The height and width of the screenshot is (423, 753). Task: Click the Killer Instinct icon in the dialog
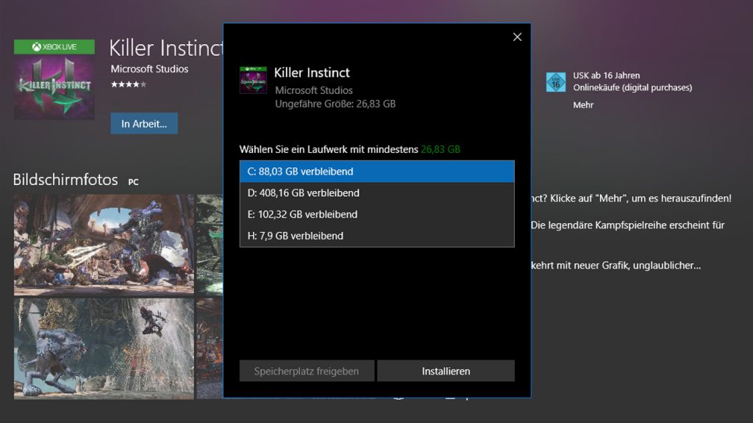[x=253, y=79]
